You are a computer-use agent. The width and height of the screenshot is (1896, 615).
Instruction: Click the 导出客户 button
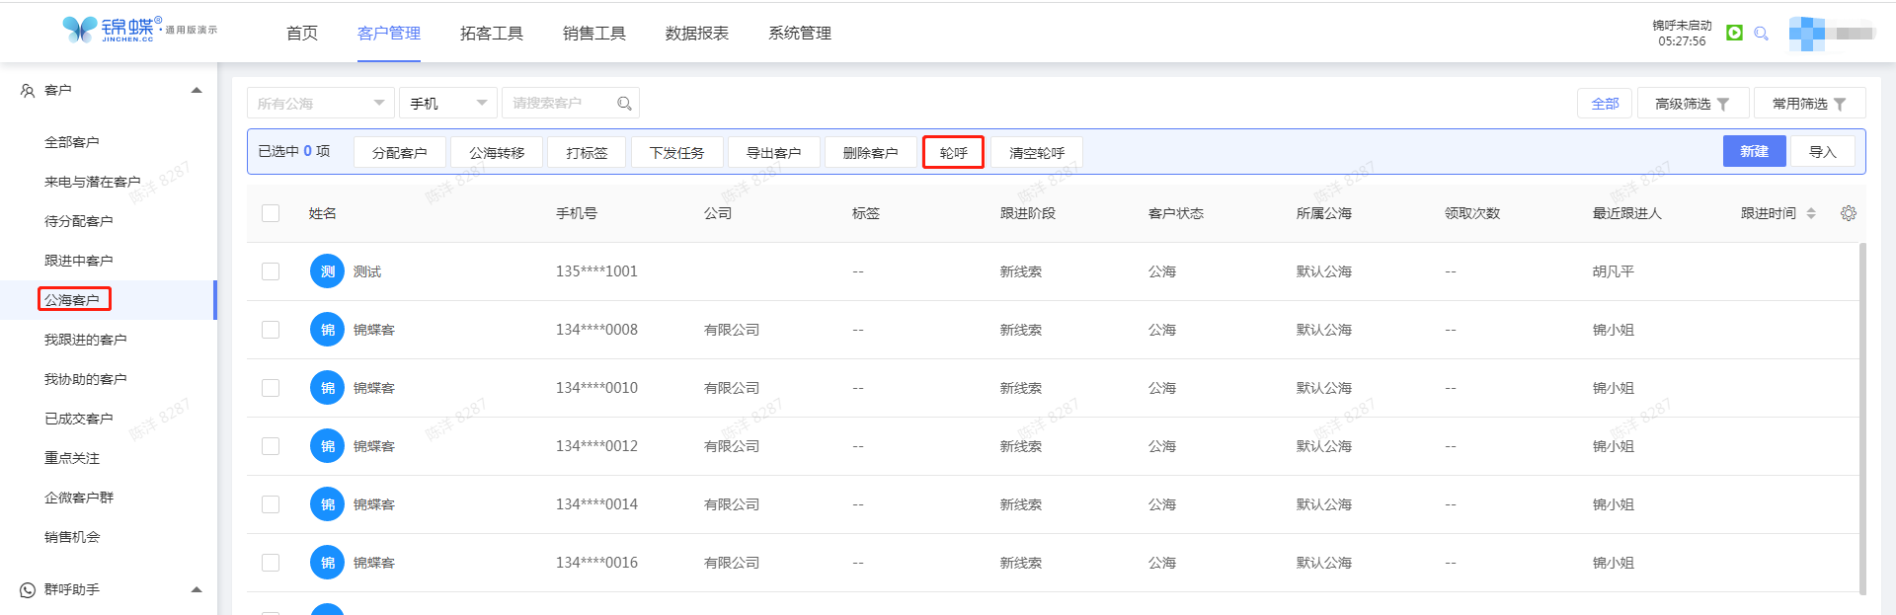tap(774, 152)
